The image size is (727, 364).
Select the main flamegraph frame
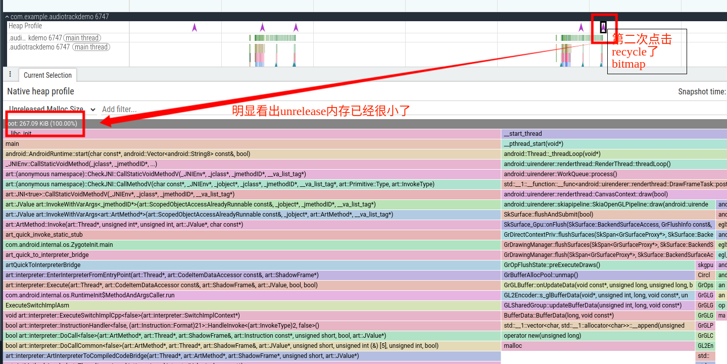click(x=252, y=144)
